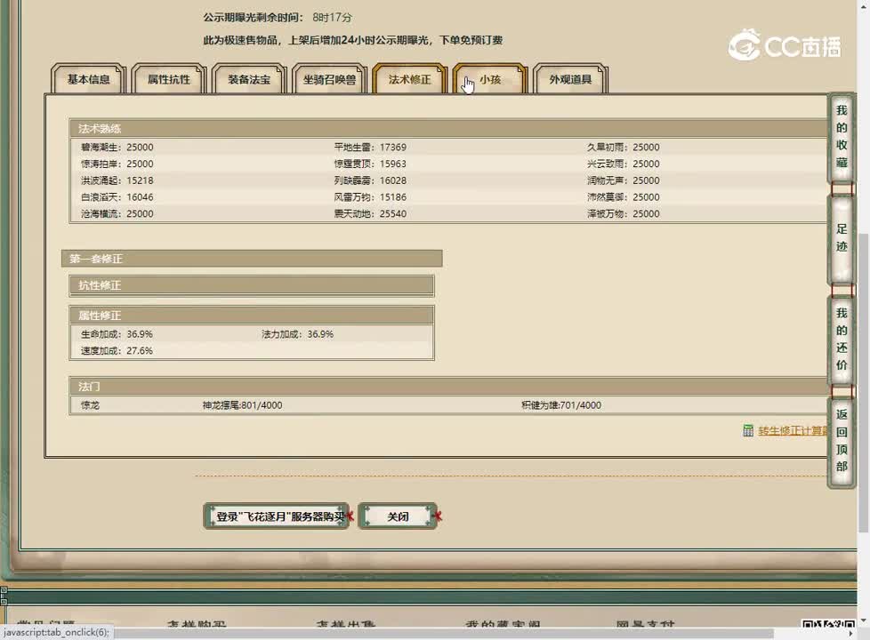Click the 润物无声: 25000 entry
The width and height of the screenshot is (870, 640).
624,180
